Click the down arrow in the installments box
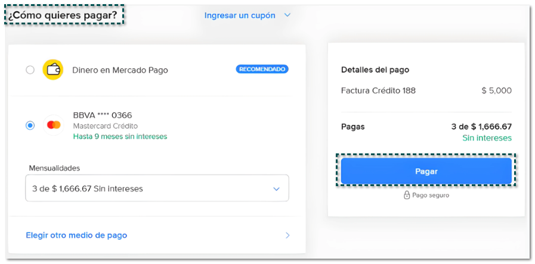The height and width of the screenshot is (264, 535). point(276,189)
